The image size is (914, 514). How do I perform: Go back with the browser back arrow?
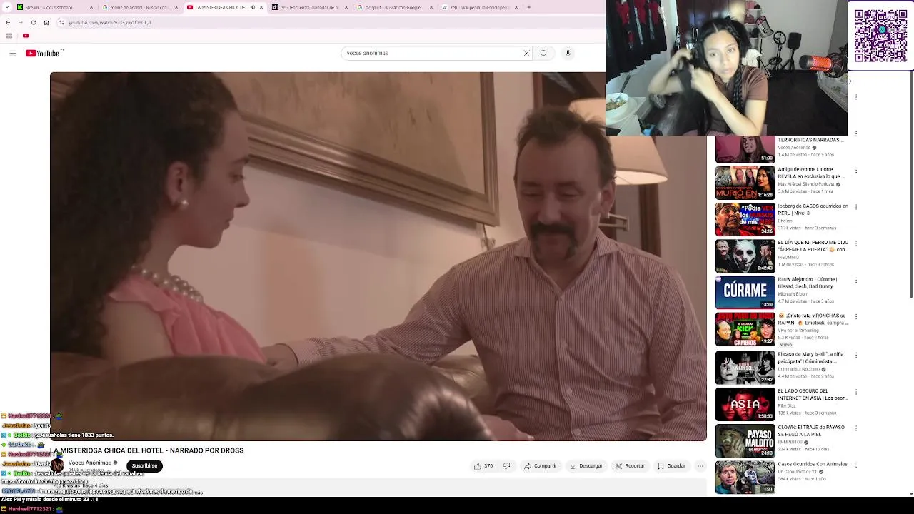tap(8, 22)
